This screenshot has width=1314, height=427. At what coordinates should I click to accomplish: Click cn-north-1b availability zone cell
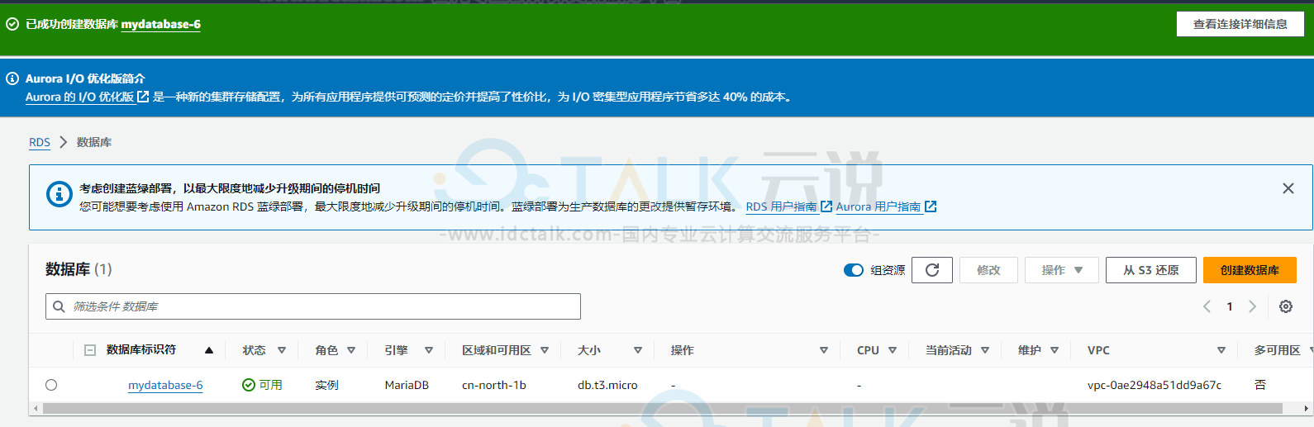click(x=494, y=385)
